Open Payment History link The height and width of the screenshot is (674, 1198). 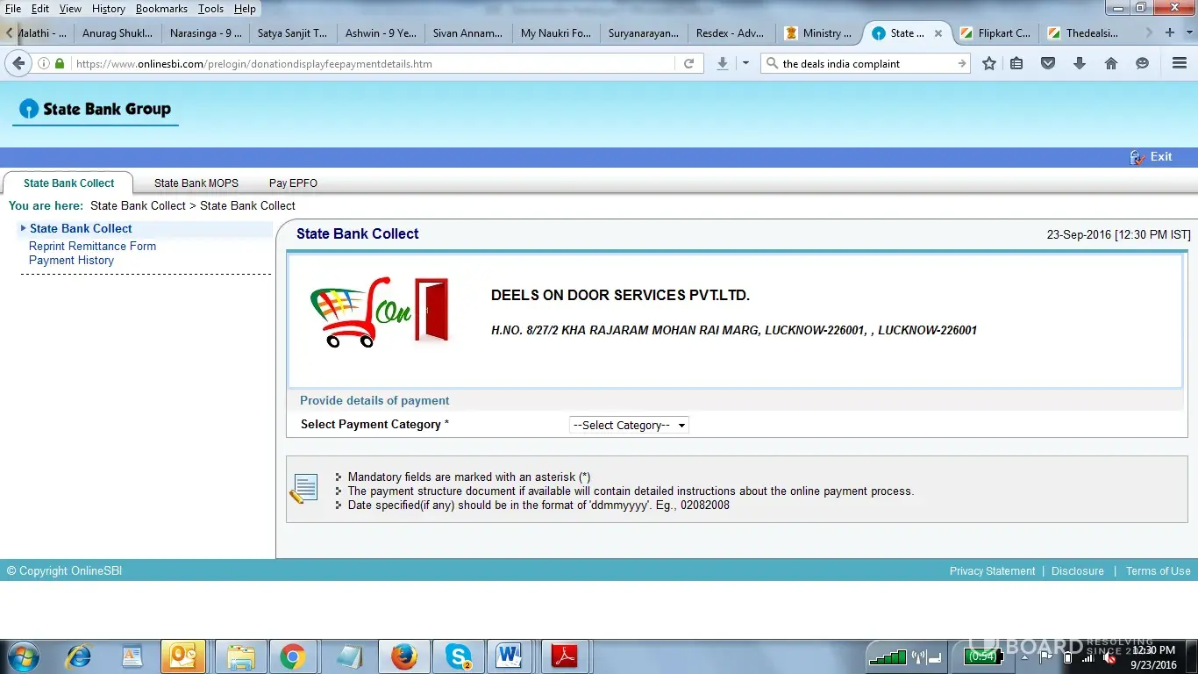coord(71,261)
